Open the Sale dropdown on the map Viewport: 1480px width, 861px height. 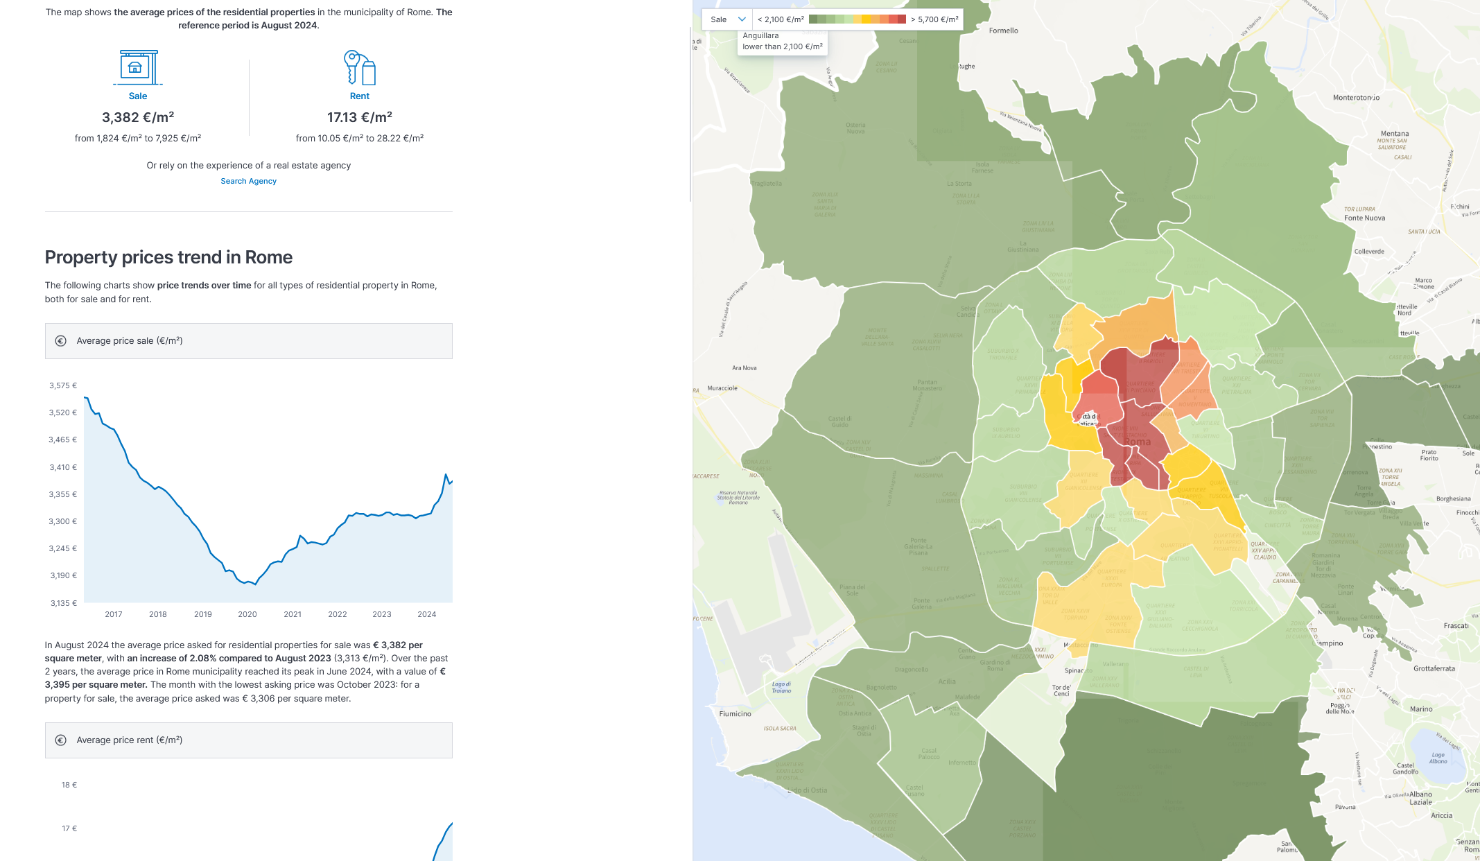(x=726, y=19)
